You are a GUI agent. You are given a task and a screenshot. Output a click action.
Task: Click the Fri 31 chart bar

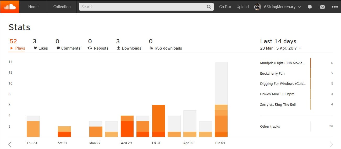(x=158, y=121)
